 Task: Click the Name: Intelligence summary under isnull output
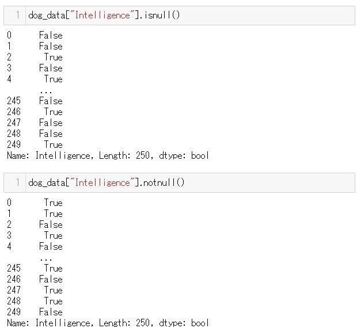point(108,156)
